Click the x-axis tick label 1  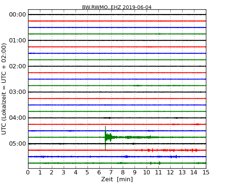pos(40,173)
